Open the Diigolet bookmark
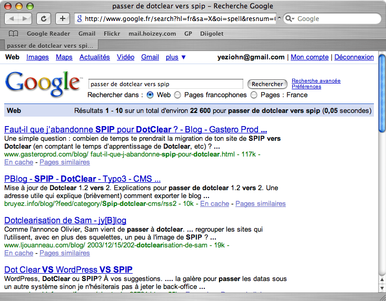The image size is (386, 301). 212,34
